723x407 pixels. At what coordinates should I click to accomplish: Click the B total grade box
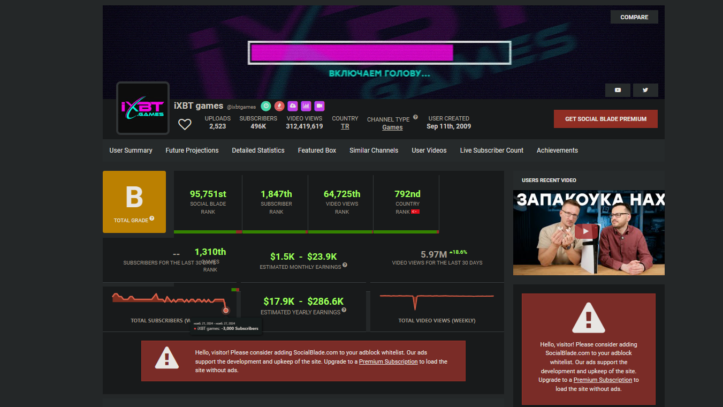pos(134,202)
